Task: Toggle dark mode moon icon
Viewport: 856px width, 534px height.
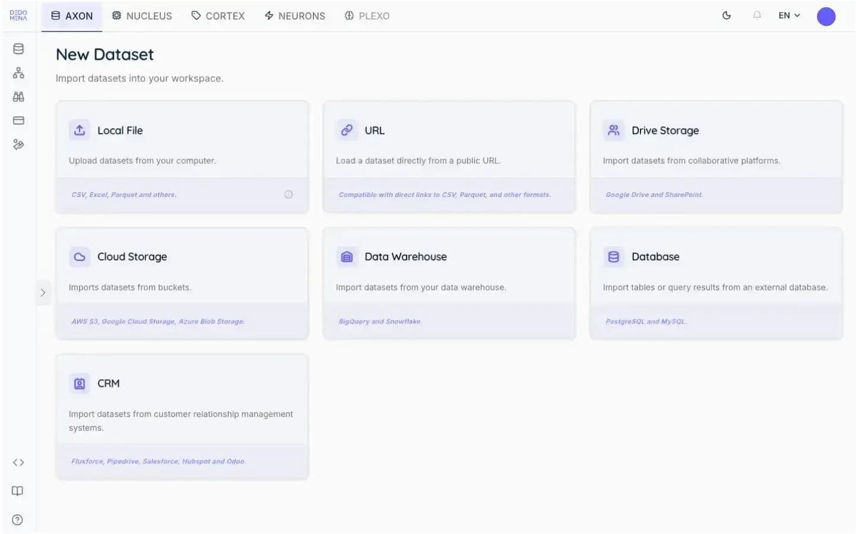Action: (x=726, y=15)
